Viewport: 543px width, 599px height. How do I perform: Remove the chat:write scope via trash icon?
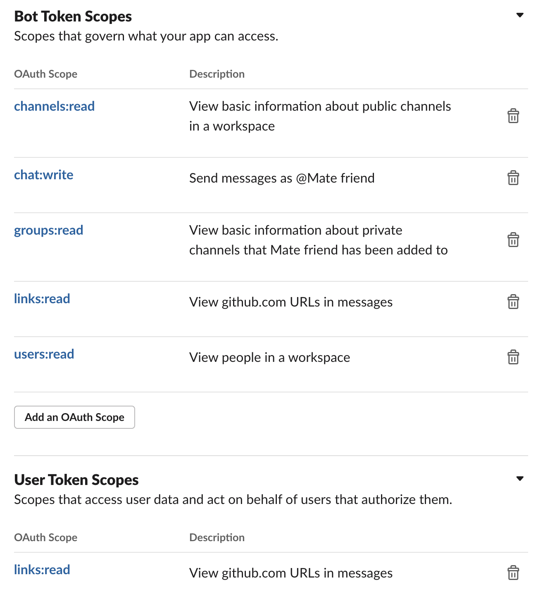513,178
